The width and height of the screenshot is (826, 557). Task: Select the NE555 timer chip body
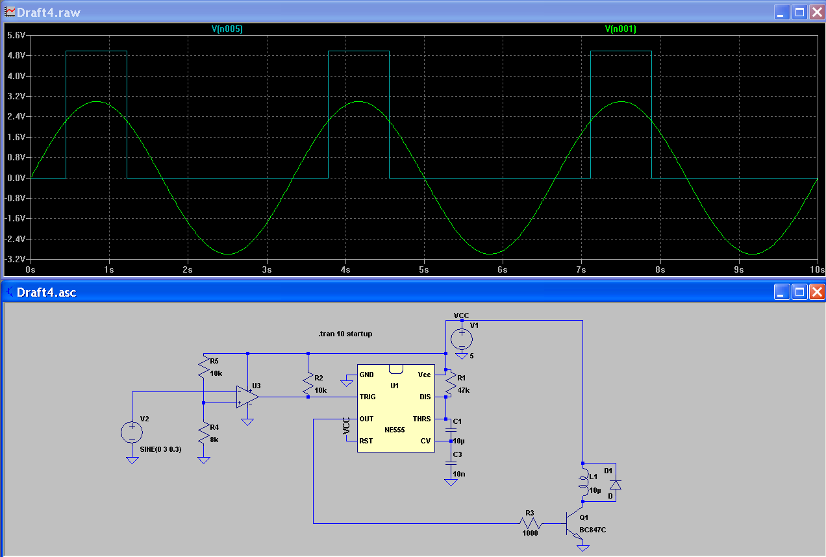(x=396, y=408)
